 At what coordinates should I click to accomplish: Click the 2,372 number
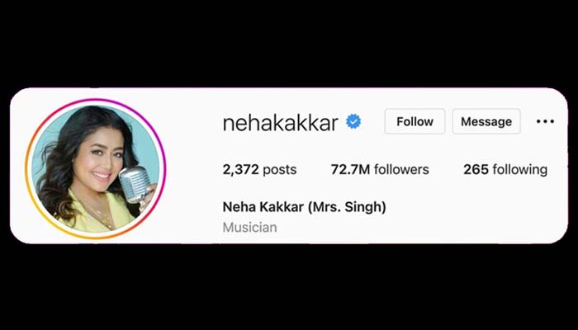(x=241, y=170)
